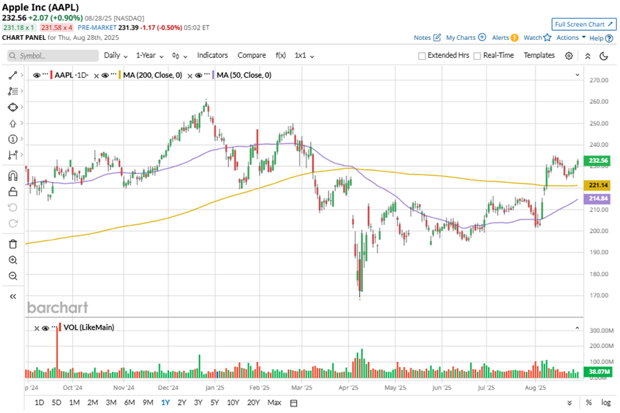Select the 1D time range
This screenshot has width=620, height=413.
[39, 403]
